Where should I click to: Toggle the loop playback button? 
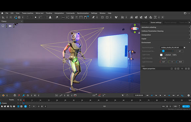click(178, 96)
